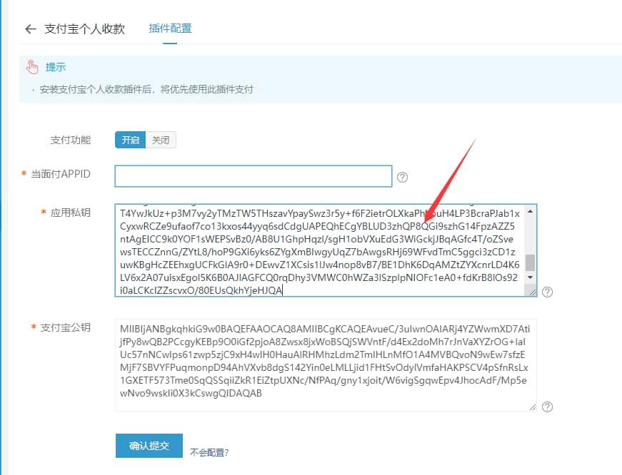Click the help icon beside 应用私钥 textarea
This screenshot has height=475, width=622.
tap(547, 292)
